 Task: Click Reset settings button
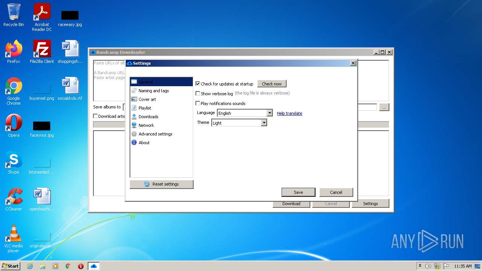(x=162, y=184)
